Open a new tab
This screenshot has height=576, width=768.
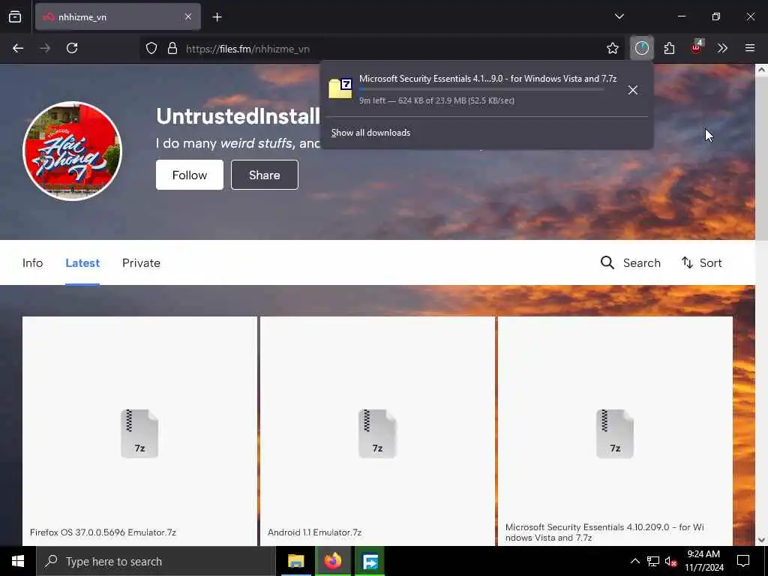tap(217, 17)
